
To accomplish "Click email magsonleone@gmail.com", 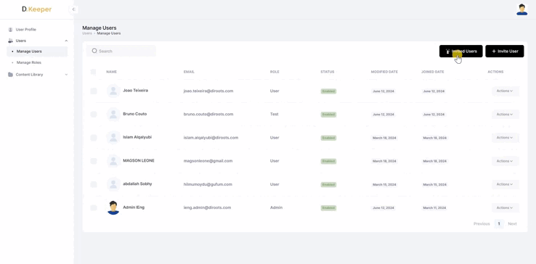I will (208, 161).
